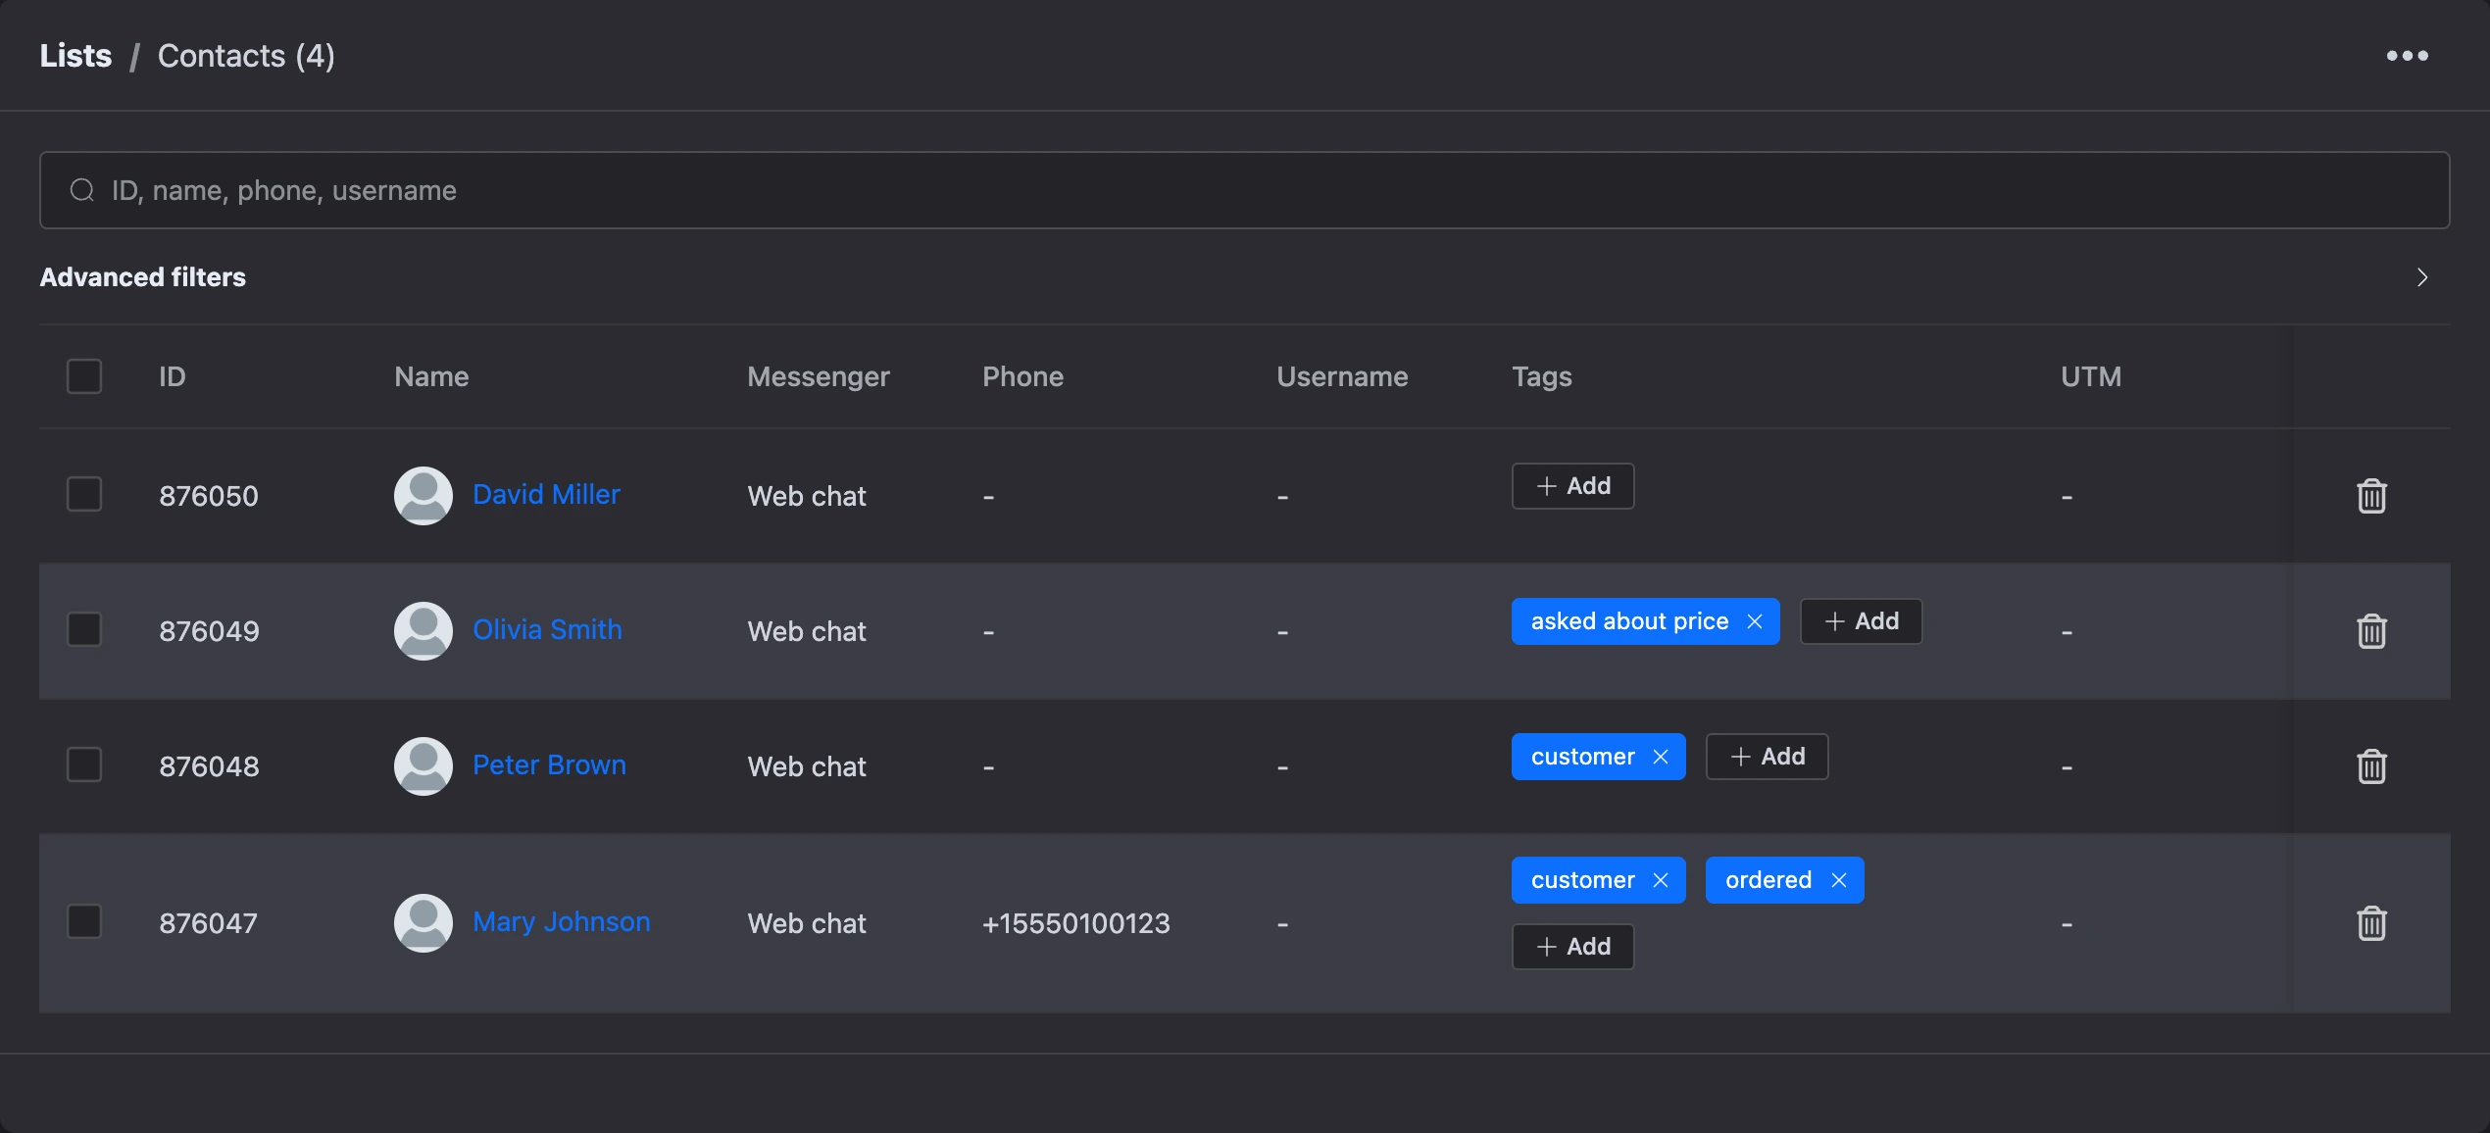Screen dimensions: 2490x1133
Task: Open Mary Johnson's contact profile
Action: tap(562, 921)
